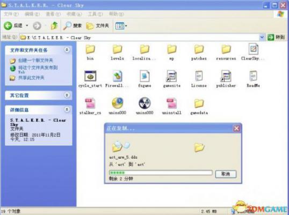Open the Edit menu

pyautogui.click(x=32, y=14)
